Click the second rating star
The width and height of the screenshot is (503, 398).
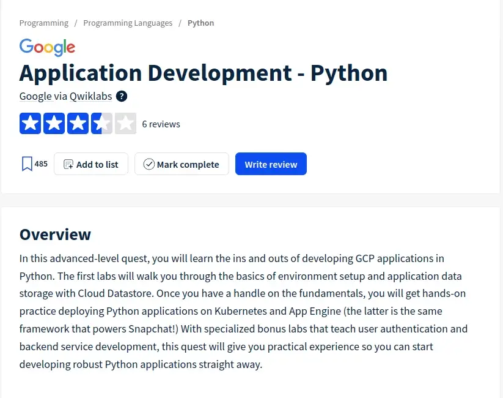click(54, 124)
